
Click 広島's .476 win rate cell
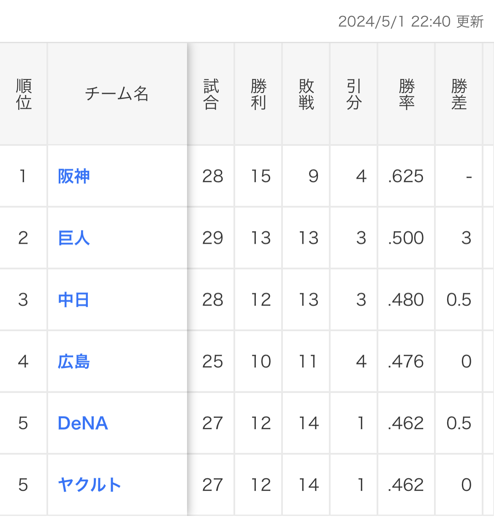(406, 362)
